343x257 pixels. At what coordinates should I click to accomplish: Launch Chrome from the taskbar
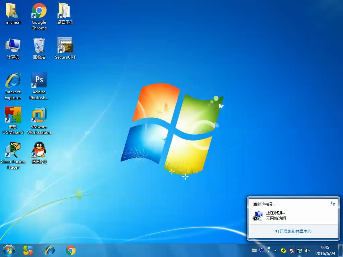(x=71, y=250)
